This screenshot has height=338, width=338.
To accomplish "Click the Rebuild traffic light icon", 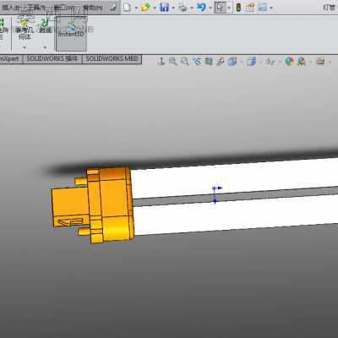I will (238, 8).
